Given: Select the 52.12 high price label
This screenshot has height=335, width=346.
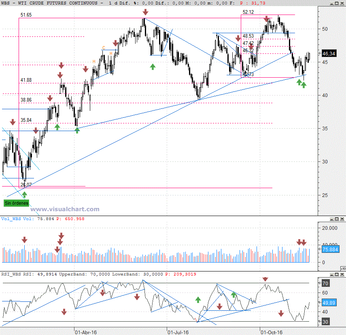Looking at the screenshot, I should [x=248, y=12].
